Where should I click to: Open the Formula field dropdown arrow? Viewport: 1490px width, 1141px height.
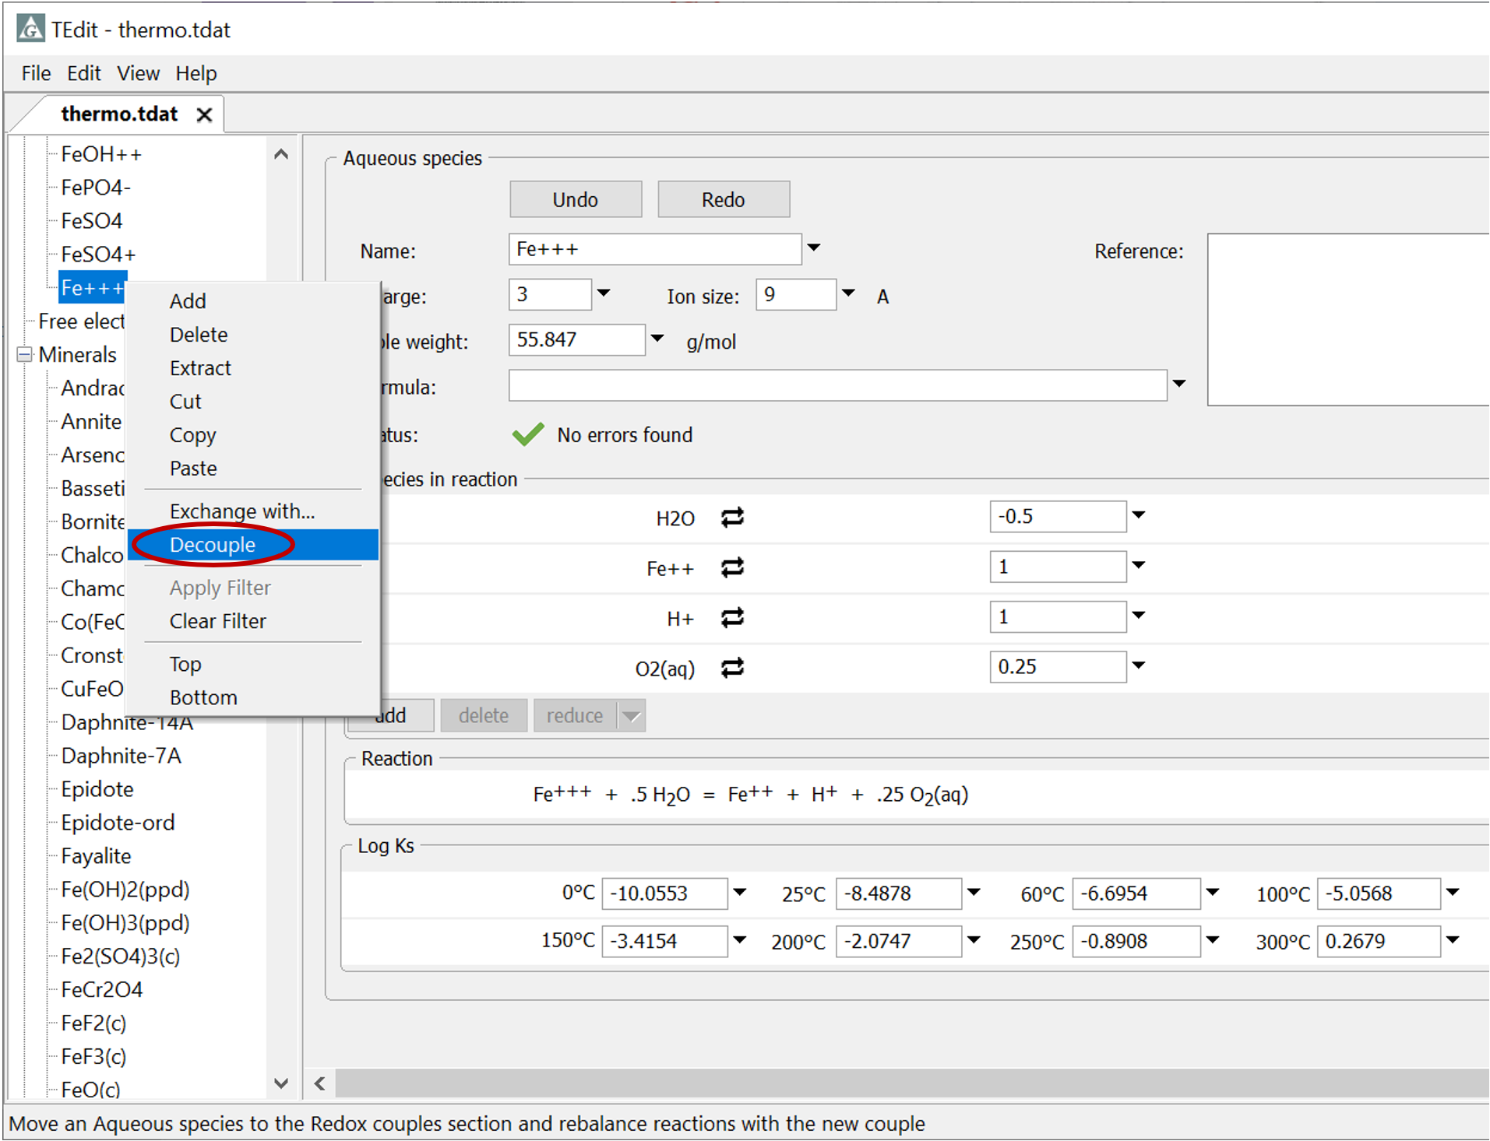1179,384
